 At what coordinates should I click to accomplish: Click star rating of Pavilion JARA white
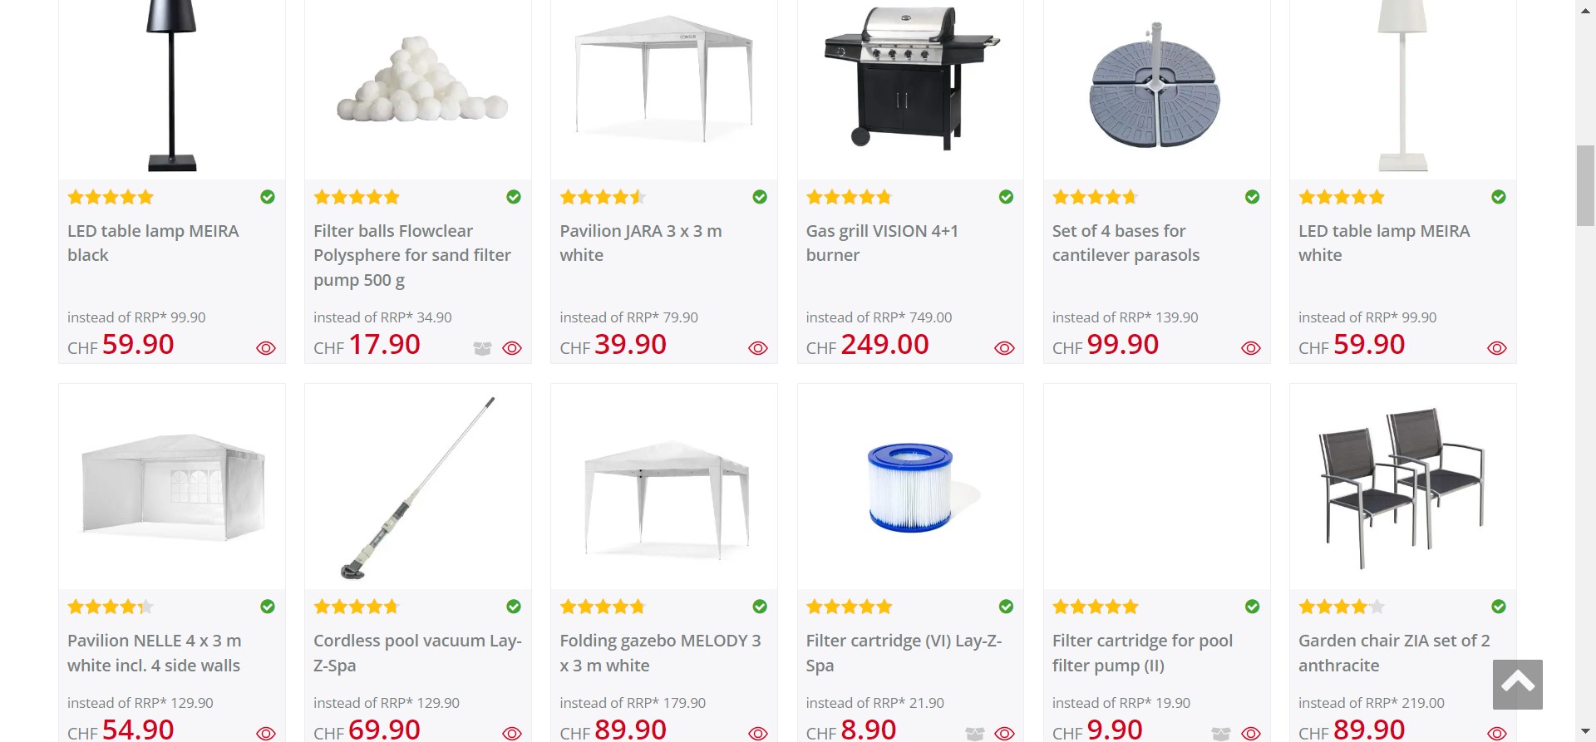point(602,197)
